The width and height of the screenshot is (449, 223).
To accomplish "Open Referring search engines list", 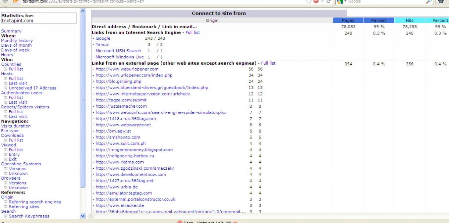I will pyautogui.click(x=35, y=202).
